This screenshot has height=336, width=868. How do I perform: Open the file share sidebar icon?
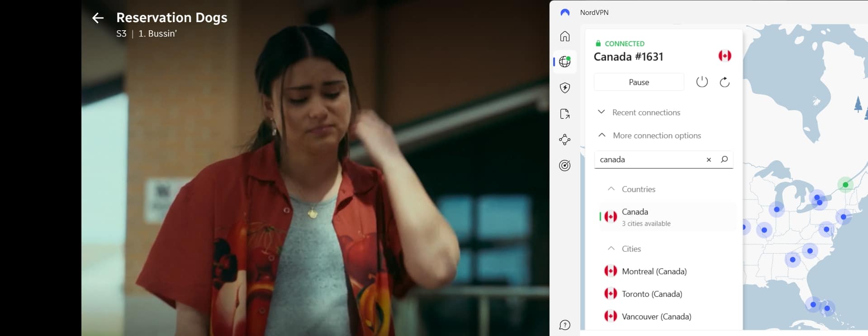565,114
